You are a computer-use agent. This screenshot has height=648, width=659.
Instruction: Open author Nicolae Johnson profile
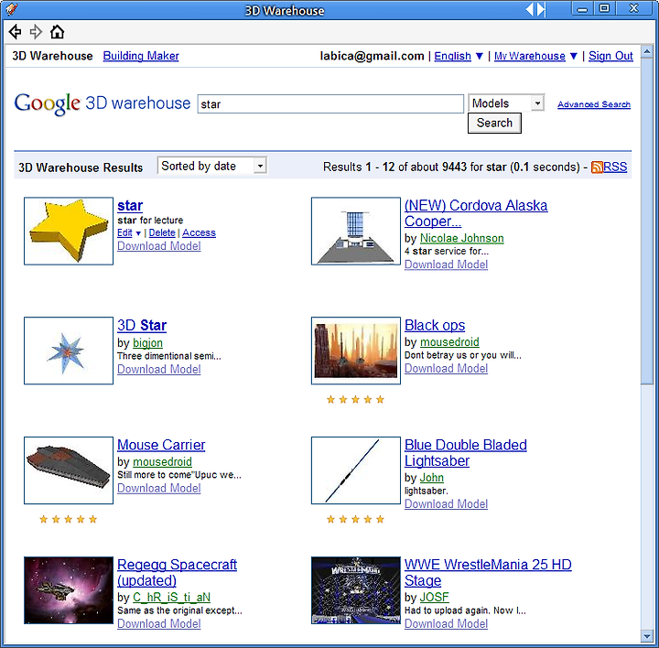[x=462, y=238]
